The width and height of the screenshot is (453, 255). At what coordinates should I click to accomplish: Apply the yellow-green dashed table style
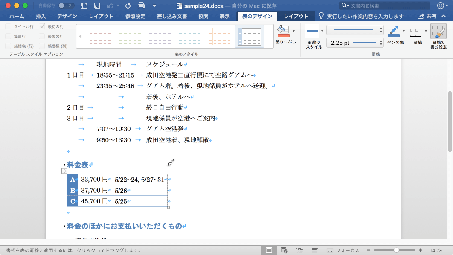(130, 36)
